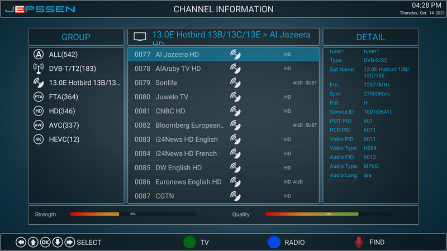Screen dimensions: 447x251
Task: Click SUBT tag on Sonlife row
Action: pos(311,83)
